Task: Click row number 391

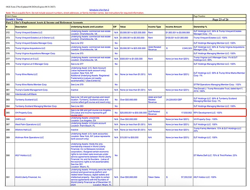Action: coord(8,177)
